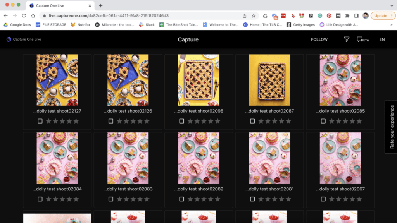The height and width of the screenshot is (223, 397).
Task: Open the shoot02087 lattice pie thumbnail
Action: tap(269, 80)
